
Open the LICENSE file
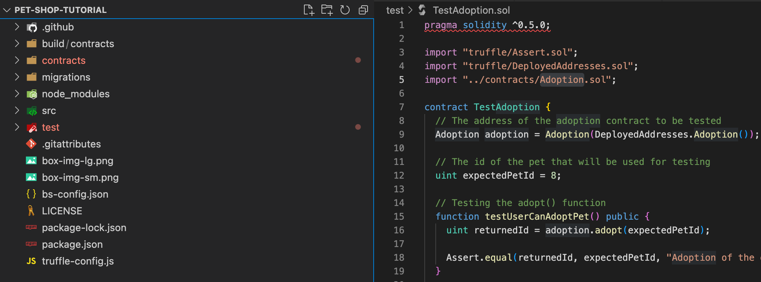click(62, 211)
